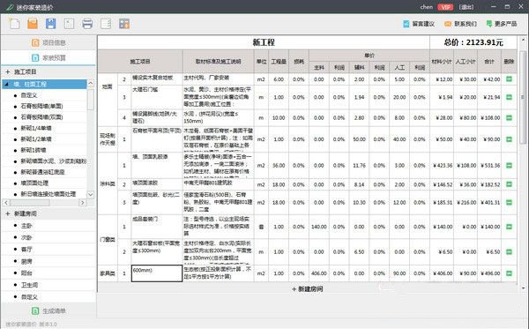Select the 厨房 room item
529x329 pixels.
point(26,261)
